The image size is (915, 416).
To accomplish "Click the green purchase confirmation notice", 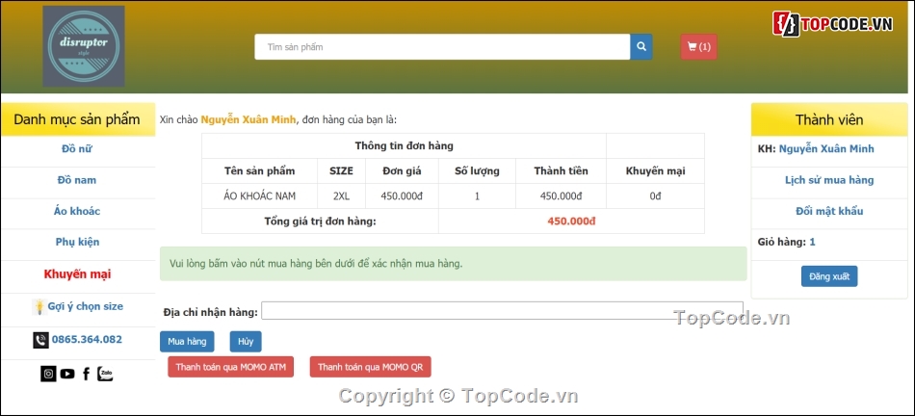I will tap(454, 264).
